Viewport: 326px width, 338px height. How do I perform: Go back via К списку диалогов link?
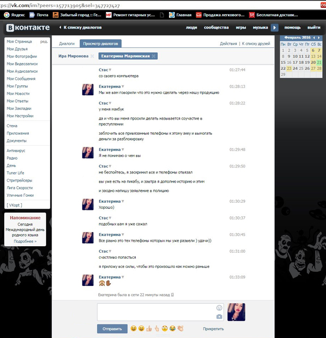(82, 27)
